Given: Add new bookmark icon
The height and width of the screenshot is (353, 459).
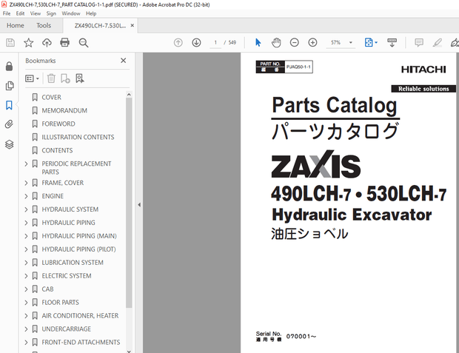Looking at the screenshot, I should point(65,78).
